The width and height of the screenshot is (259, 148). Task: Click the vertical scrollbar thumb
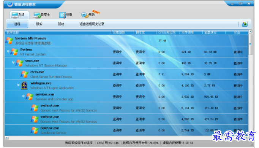[x=250, y=44]
